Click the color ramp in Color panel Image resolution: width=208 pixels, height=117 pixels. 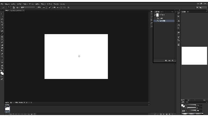point(192,114)
